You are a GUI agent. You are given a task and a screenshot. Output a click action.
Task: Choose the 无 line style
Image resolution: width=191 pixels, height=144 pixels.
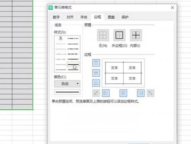point(61,38)
